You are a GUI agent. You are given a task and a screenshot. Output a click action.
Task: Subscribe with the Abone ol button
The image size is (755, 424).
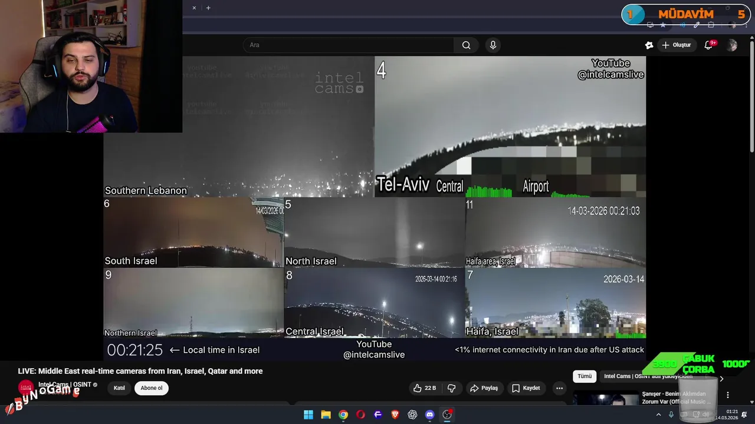point(152,388)
